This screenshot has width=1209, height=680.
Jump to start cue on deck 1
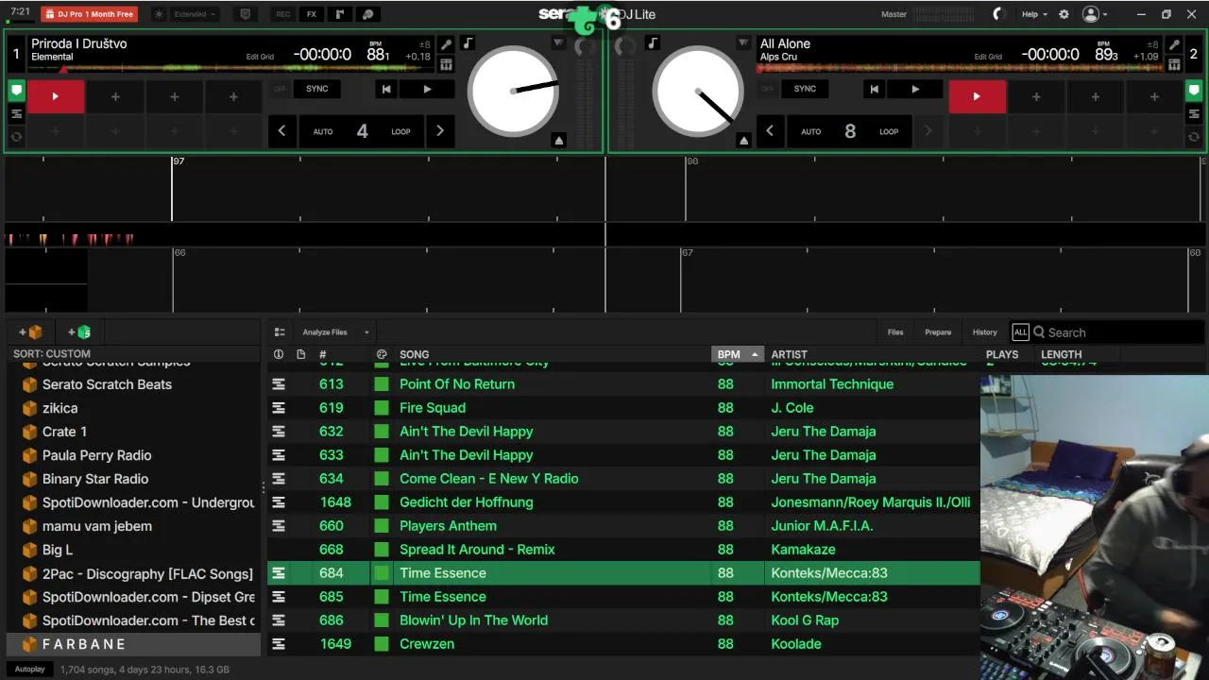pyautogui.click(x=385, y=89)
